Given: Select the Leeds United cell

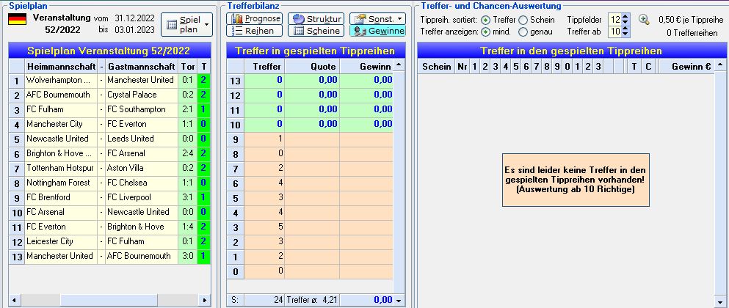Looking at the screenshot, I should [x=142, y=139].
